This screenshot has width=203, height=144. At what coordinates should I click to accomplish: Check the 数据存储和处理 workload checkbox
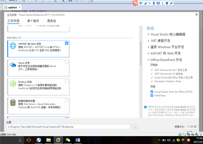[66, 100]
